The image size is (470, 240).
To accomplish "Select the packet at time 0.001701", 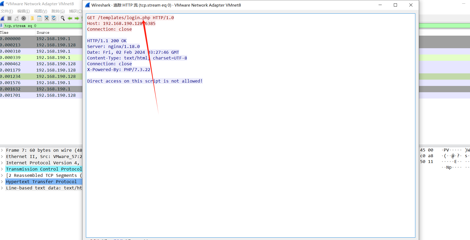I will (x=41, y=95).
